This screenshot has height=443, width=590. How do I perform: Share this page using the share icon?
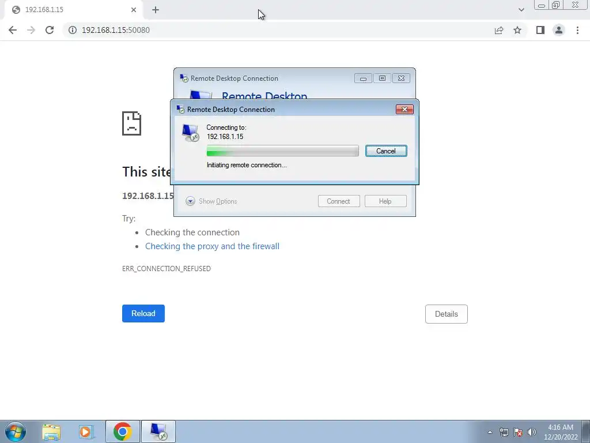(x=499, y=30)
